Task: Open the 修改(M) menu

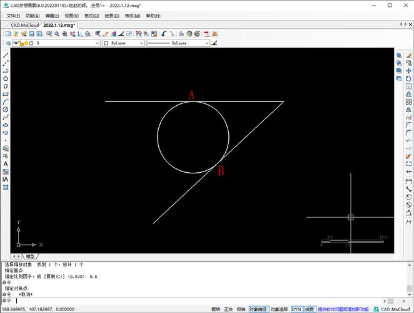Action: click(133, 16)
